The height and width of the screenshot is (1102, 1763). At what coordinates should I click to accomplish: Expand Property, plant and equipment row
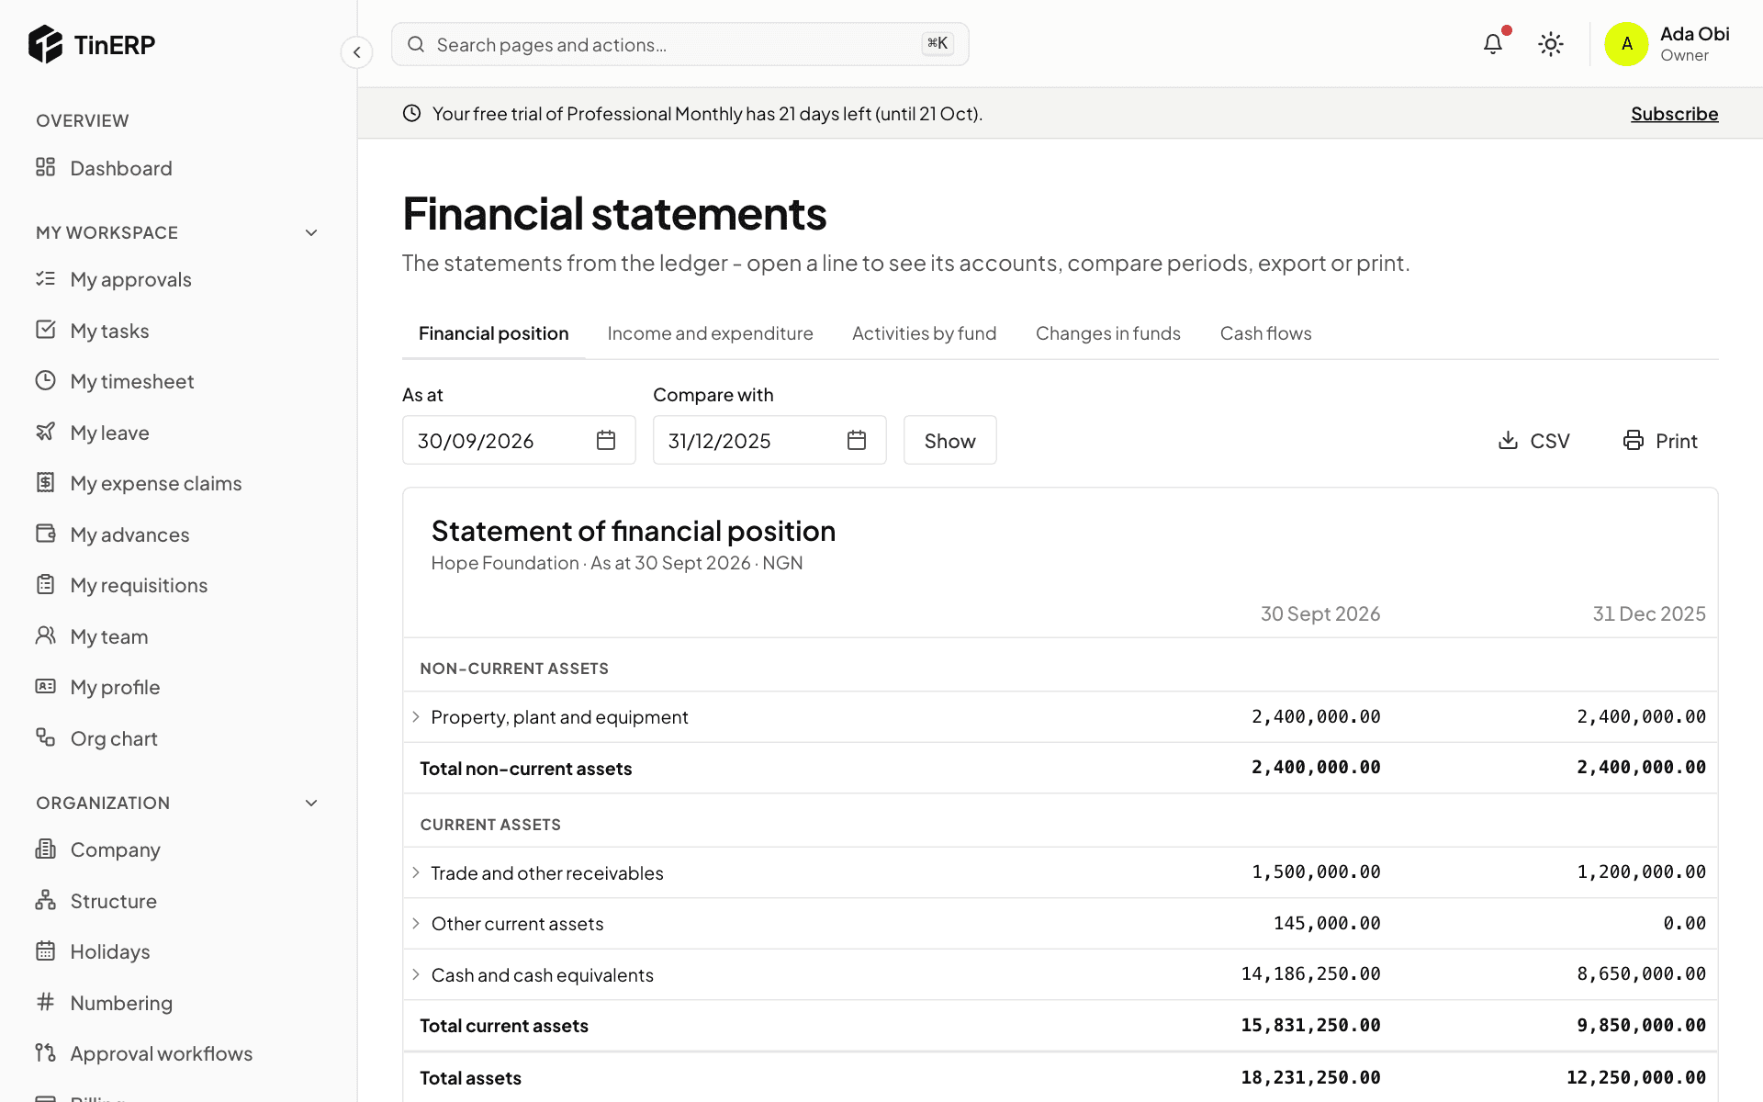pos(416,716)
